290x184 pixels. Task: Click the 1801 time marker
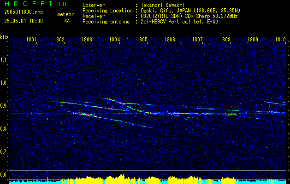(31, 39)
